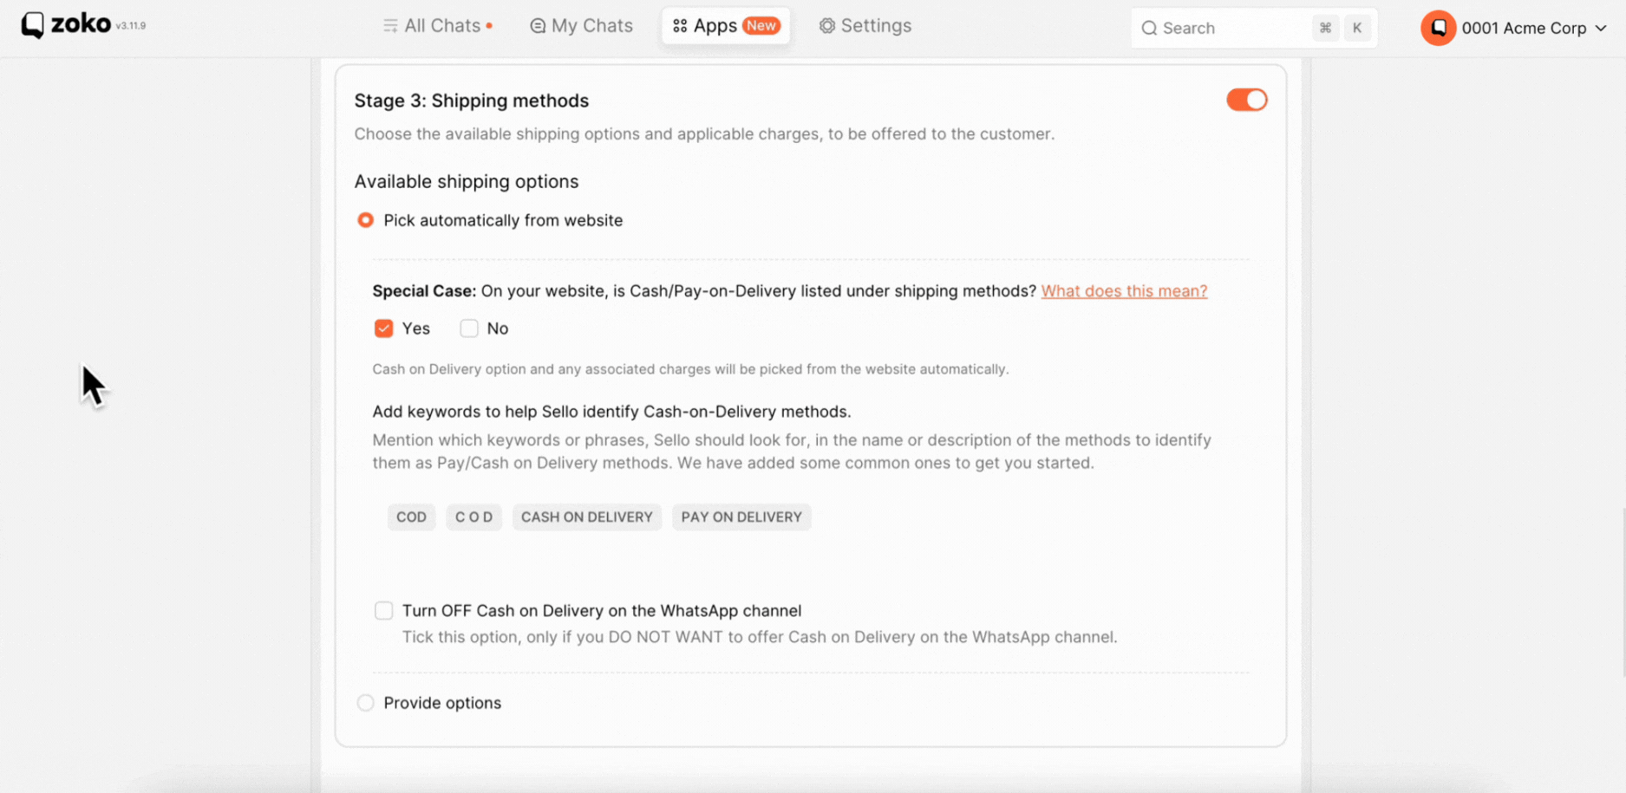Check the No checkbox
This screenshot has width=1626, height=793.
(x=469, y=328)
